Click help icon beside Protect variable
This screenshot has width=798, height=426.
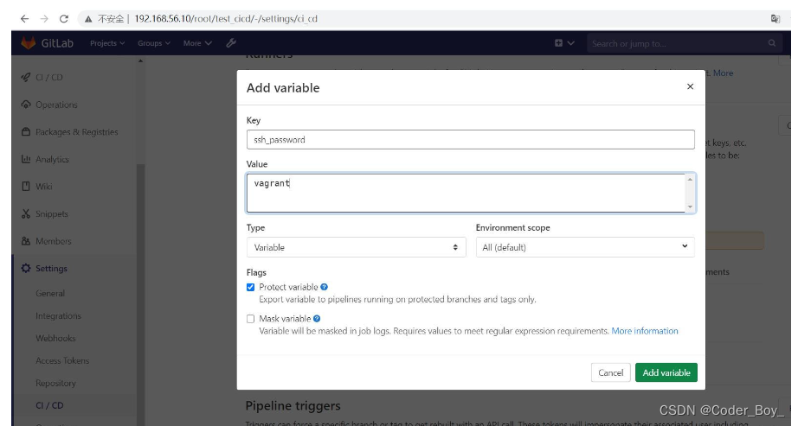(325, 287)
